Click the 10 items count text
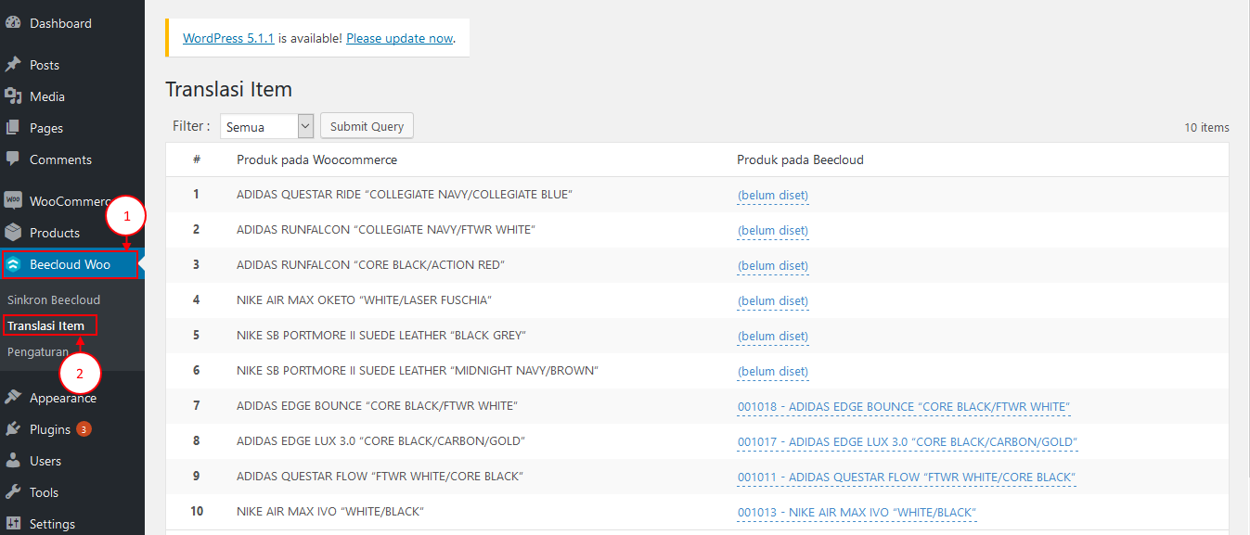 1206,128
